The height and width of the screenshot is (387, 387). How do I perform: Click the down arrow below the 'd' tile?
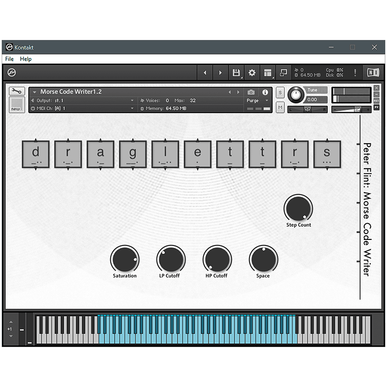(x=36, y=169)
